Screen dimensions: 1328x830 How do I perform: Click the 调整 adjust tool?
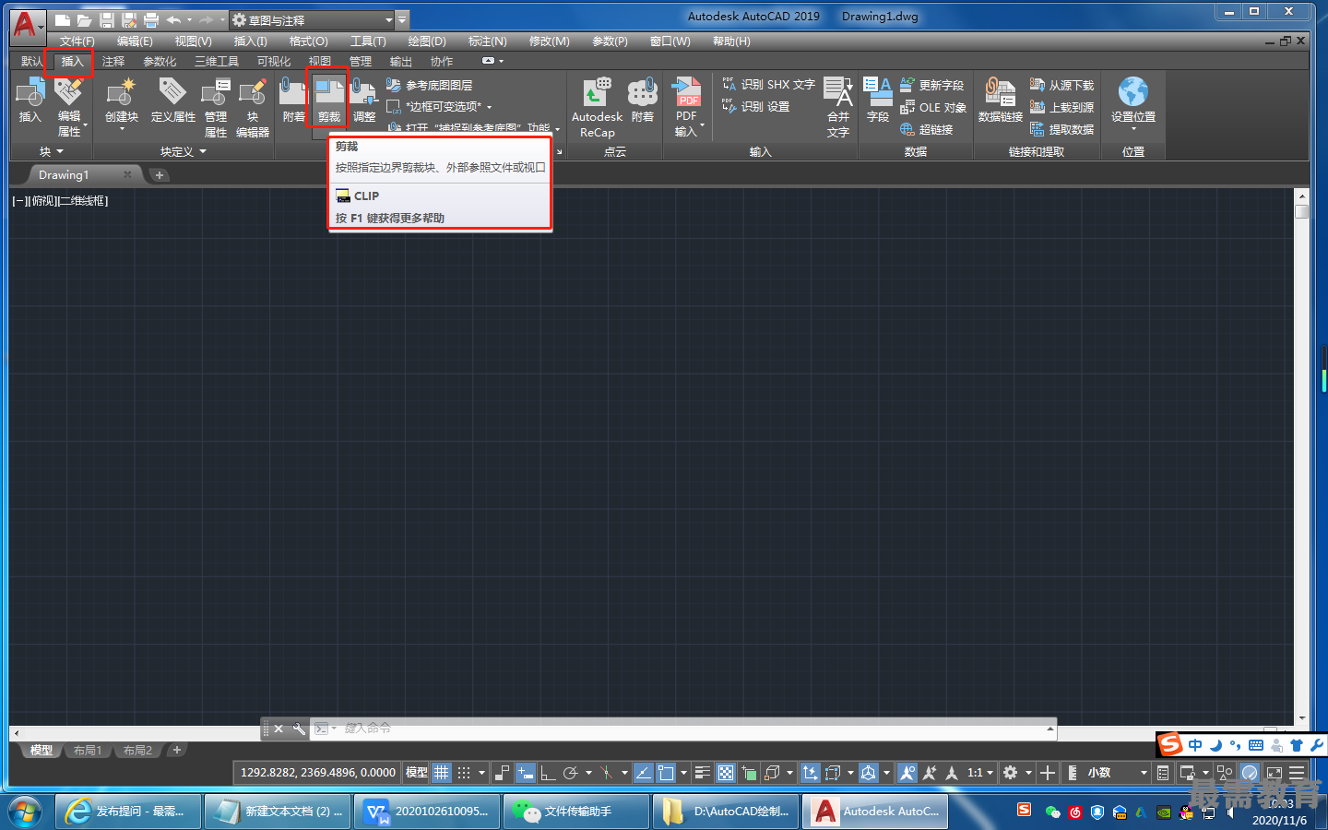point(364,101)
